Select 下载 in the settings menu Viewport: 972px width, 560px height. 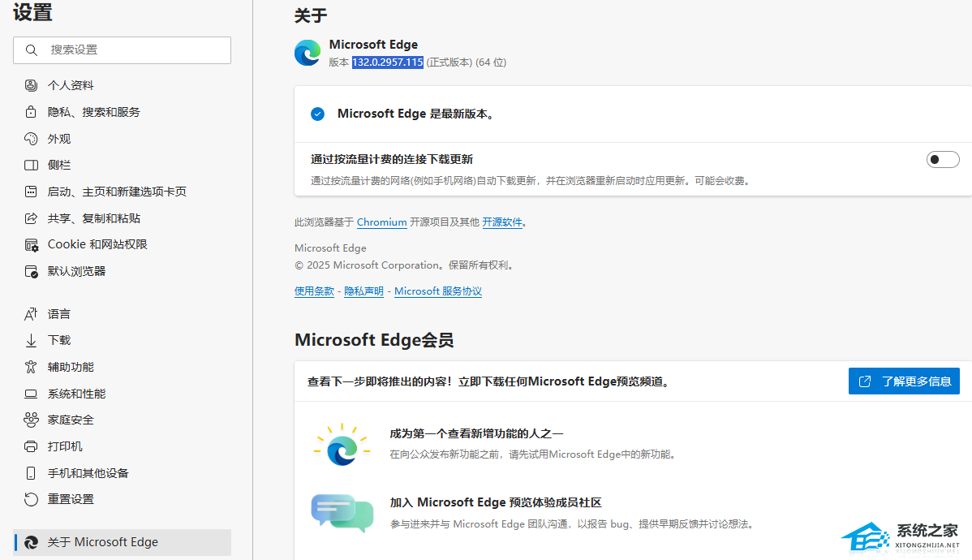click(x=123, y=341)
